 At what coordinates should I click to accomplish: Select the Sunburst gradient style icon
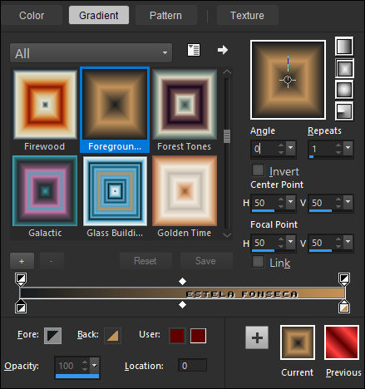[x=344, y=90]
